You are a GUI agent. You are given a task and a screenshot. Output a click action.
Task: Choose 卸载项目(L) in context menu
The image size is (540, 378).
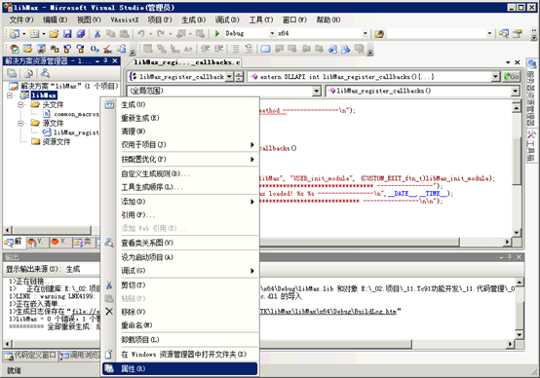(179, 340)
